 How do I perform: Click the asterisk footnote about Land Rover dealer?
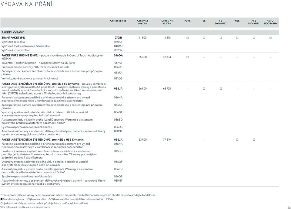point(78,195)
